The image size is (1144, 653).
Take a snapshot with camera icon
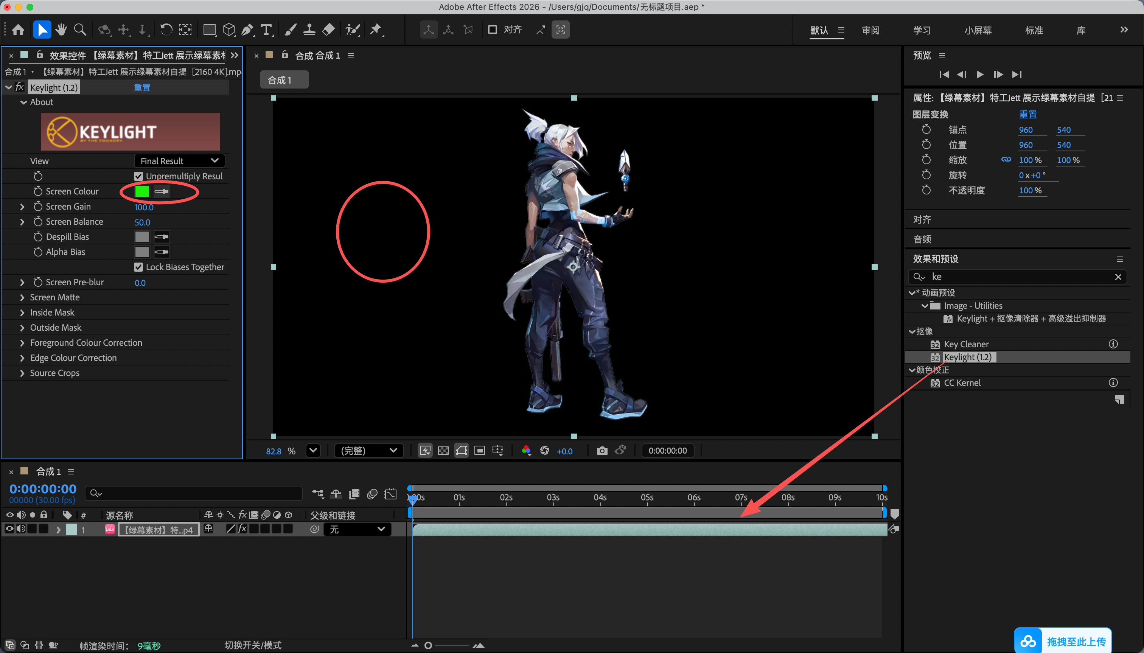602,451
